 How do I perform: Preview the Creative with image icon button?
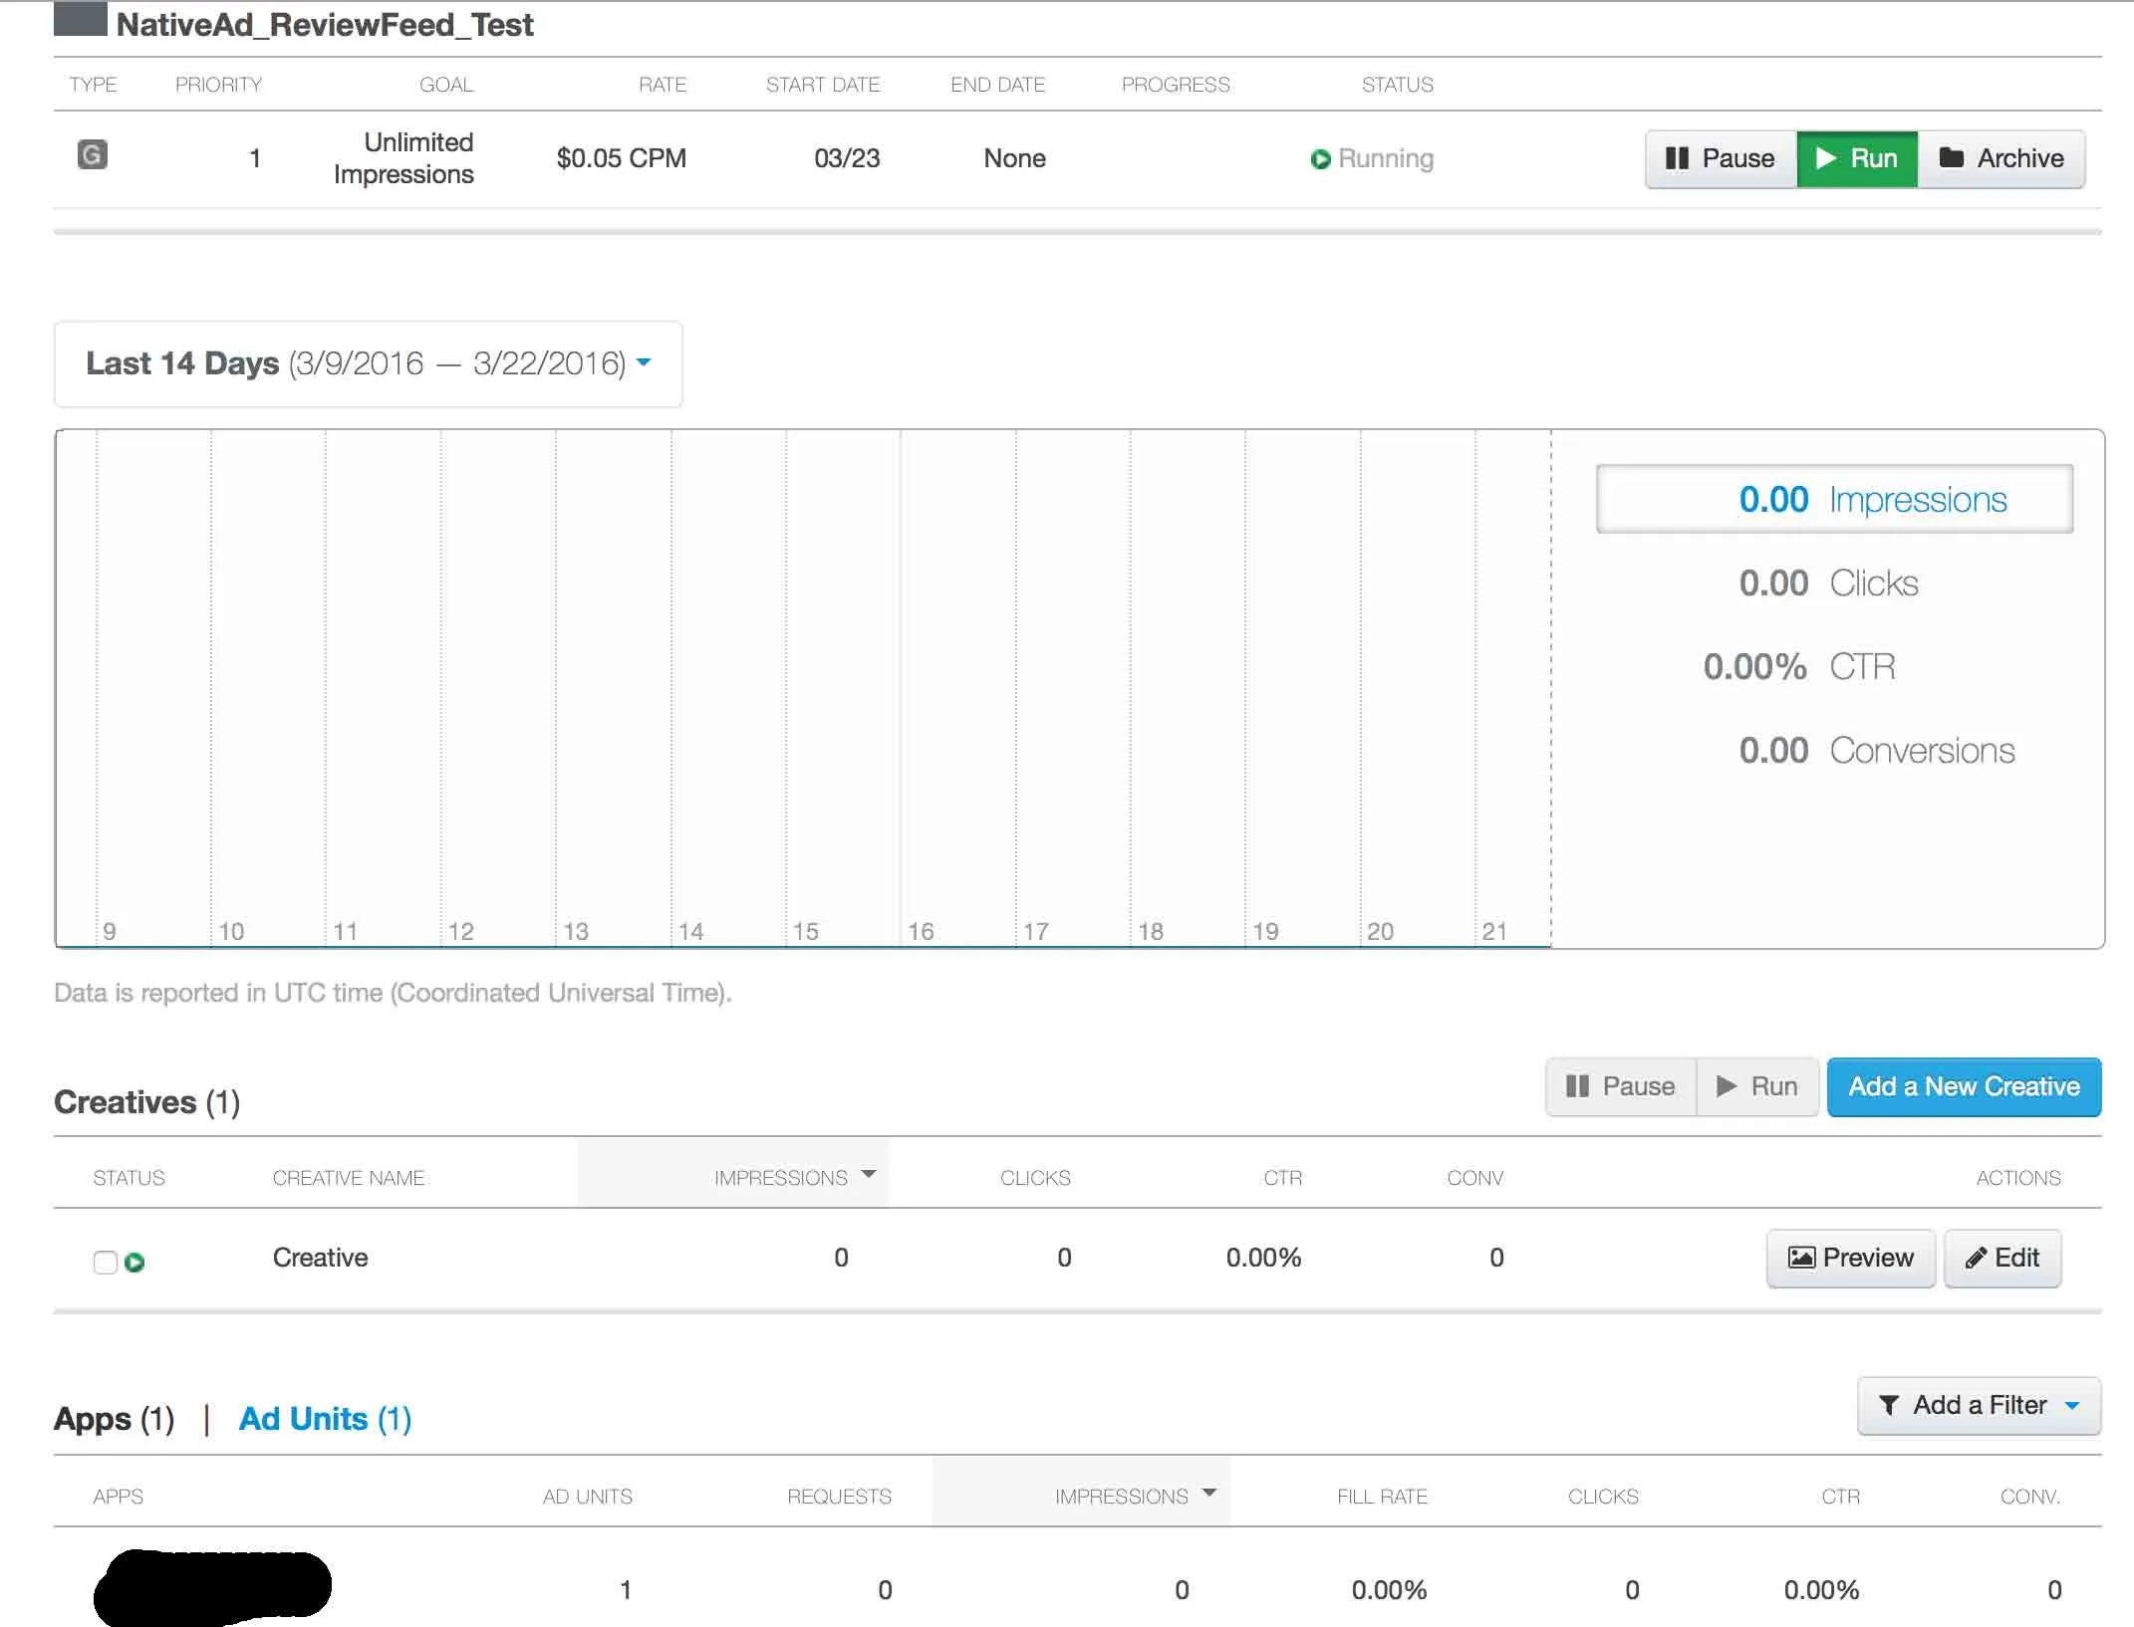tap(1850, 1258)
